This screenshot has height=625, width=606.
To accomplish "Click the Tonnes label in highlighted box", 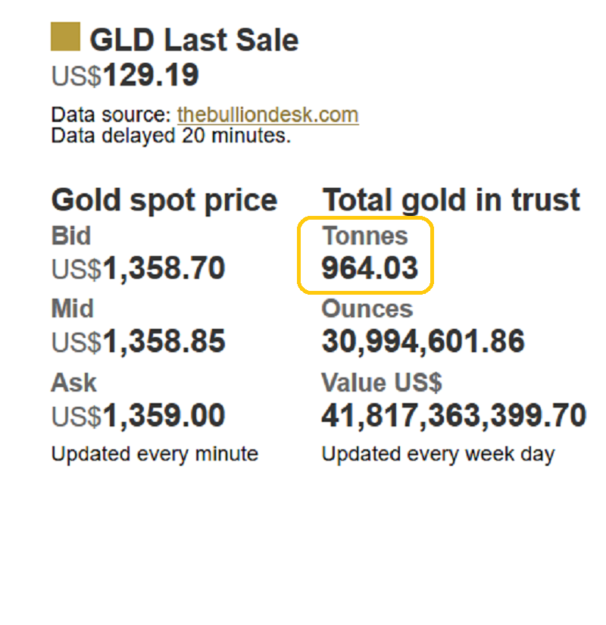I will tap(365, 236).
